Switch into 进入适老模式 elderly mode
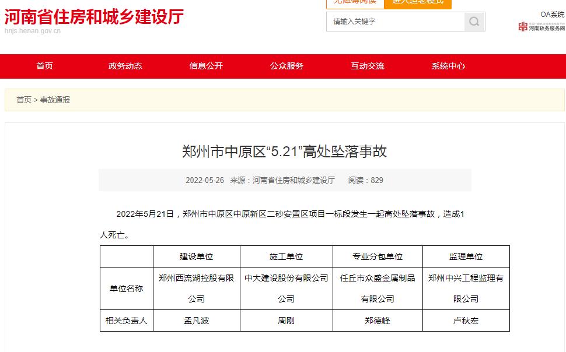This screenshot has width=566, height=352. 417,3
